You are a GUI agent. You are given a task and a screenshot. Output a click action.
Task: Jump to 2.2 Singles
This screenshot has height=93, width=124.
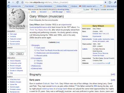pyautogui.click(x=38, y=63)
